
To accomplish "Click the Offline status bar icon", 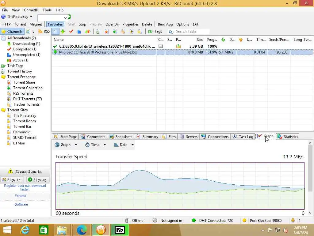I will click(x=127, y=221).
